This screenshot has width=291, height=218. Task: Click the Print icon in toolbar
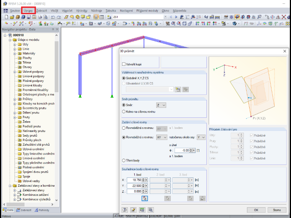[x=40, y=17]
